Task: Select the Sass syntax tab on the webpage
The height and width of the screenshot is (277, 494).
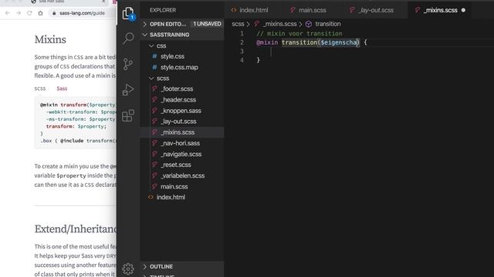Action: [x=62, y=88]
